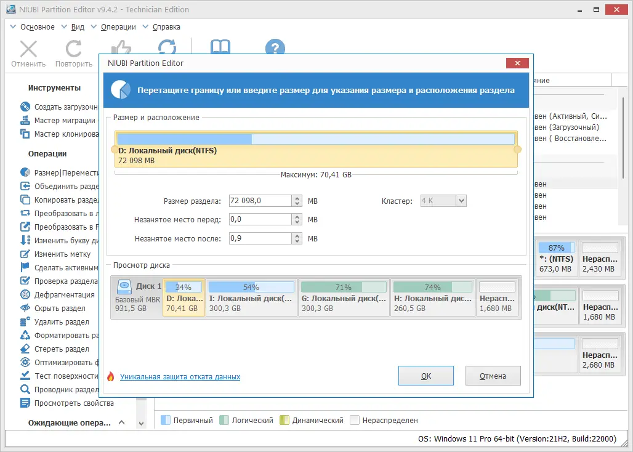Run Оптимизировать operation

(59, 363)
